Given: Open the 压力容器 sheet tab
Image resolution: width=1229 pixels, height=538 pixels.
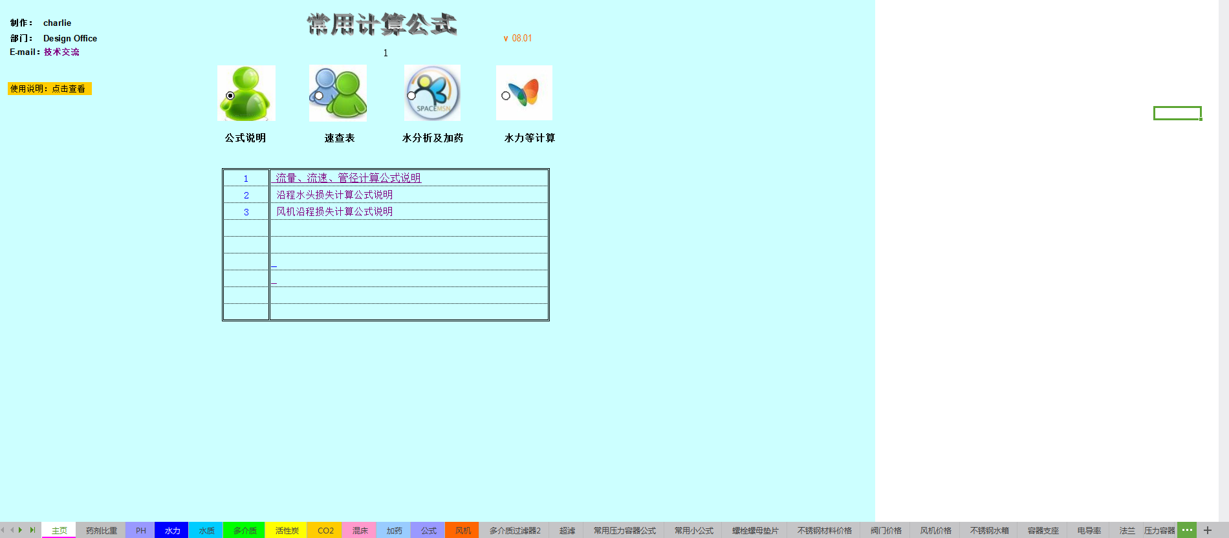Looking at the screenshot, I should [1160, 530].
